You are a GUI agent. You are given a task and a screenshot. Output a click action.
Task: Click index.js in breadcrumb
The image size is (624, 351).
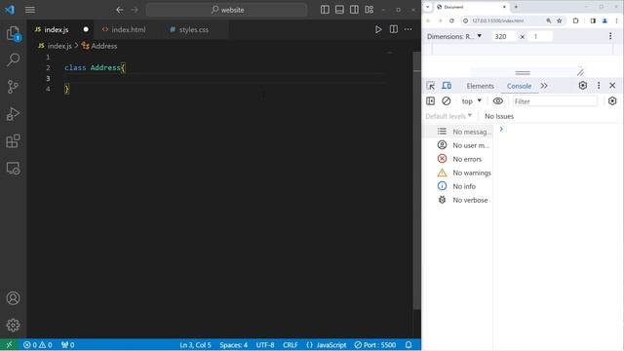pyautogui.click(x=59, y=46)
